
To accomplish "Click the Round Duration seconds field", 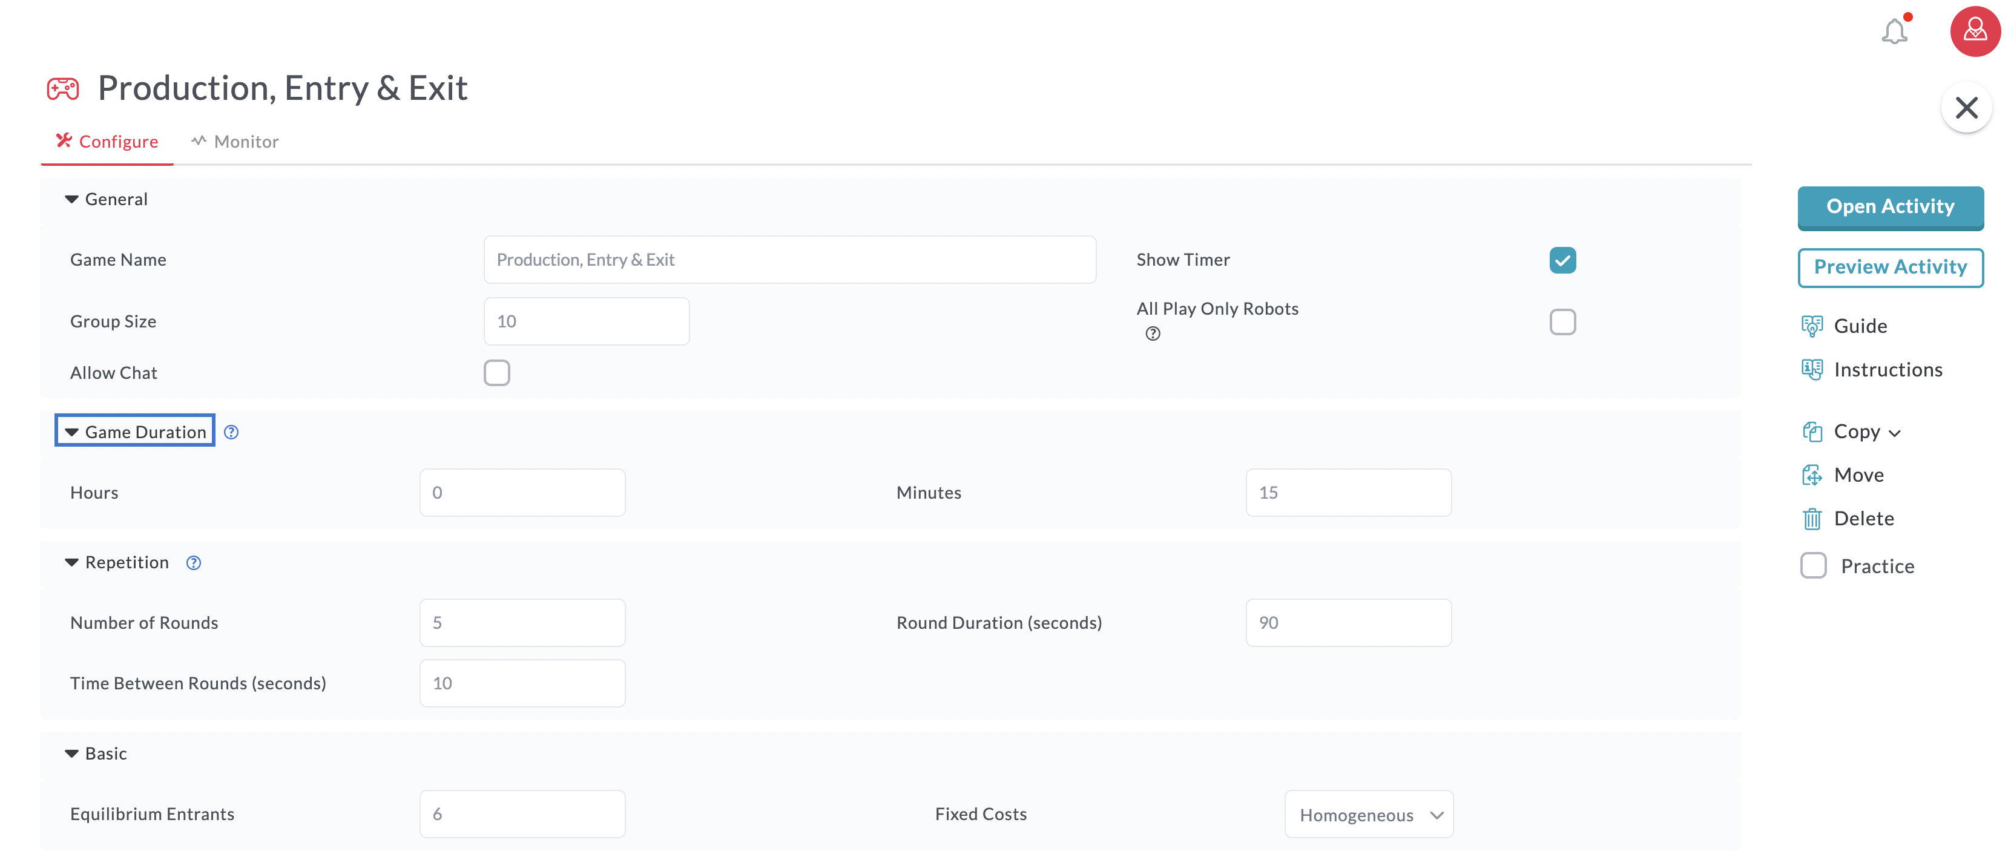I will pos(1348,623).
